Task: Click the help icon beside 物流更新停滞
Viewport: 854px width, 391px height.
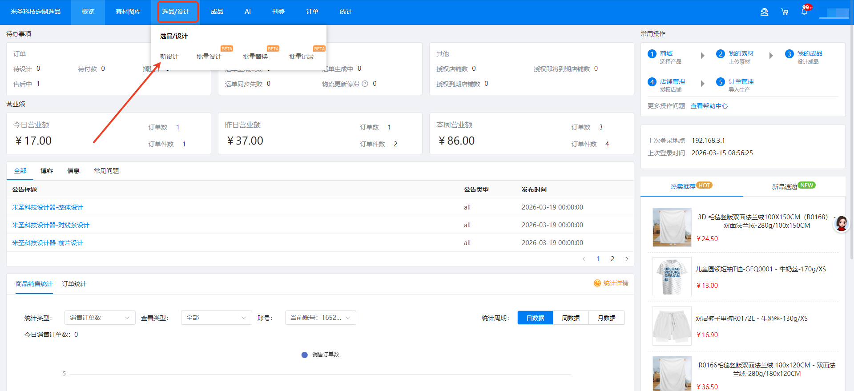Action: (x=365, y=84)
